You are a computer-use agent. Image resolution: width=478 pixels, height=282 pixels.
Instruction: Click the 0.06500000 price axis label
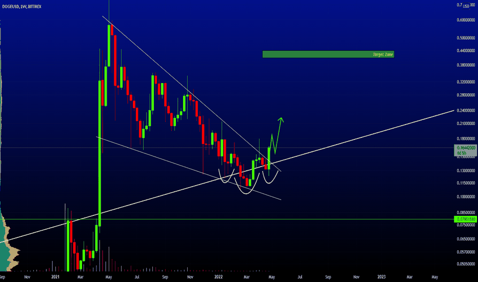466,239
